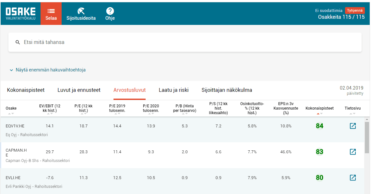
Task: Click P/E value 28.3
Action: click(x=84, y=152)
